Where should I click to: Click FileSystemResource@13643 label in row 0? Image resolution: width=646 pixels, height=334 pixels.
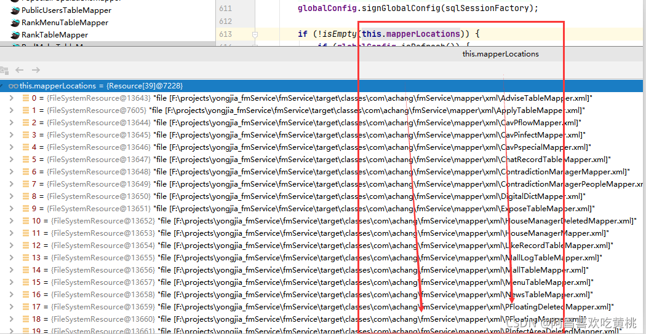(x=99, y=98)
